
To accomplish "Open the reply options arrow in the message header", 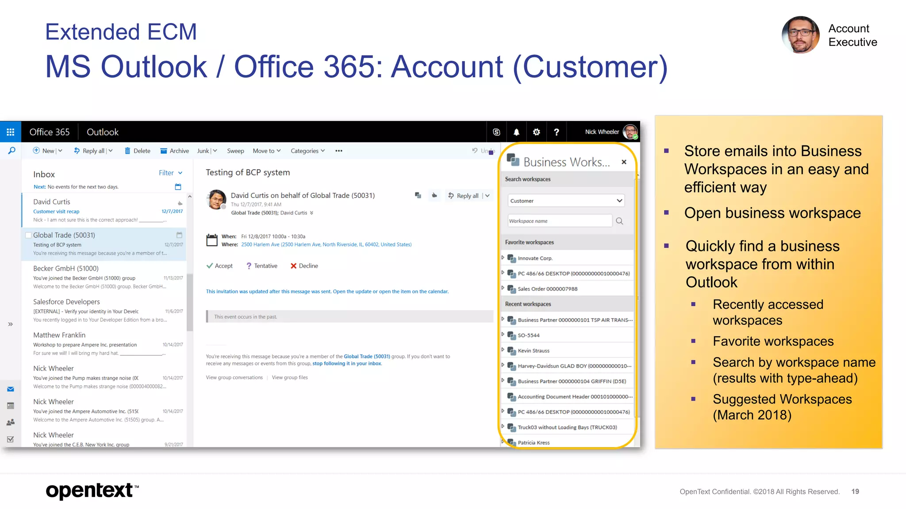I will point(487,195).
